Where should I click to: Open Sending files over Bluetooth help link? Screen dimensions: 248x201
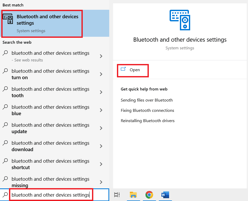pyautogui.click(x=147, y=100)
